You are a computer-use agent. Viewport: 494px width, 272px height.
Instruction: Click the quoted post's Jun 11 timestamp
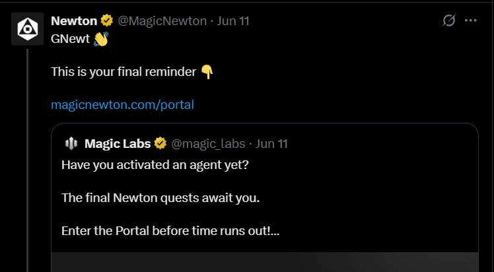pyautogui.click(x=271, y=144)
